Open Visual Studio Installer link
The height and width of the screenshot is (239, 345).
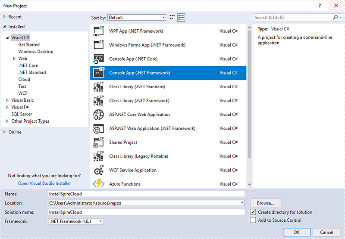tap(44, 183)
